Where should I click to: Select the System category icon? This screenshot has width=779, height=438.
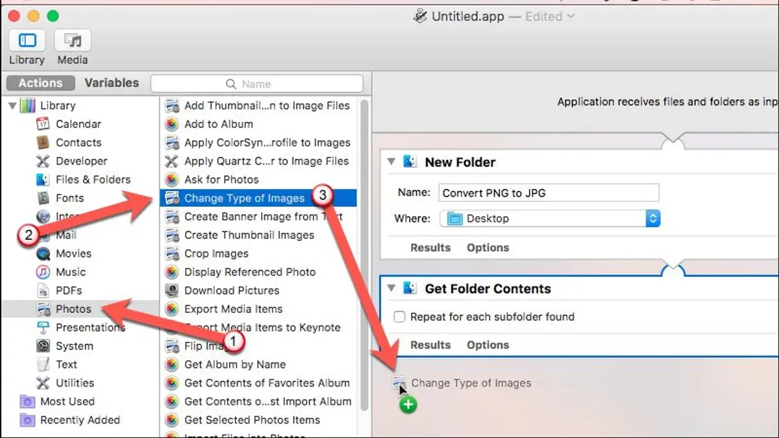(43, 346)
